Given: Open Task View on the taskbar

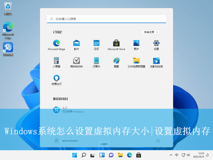Looking at the screenshot, I should click(93, 155).
